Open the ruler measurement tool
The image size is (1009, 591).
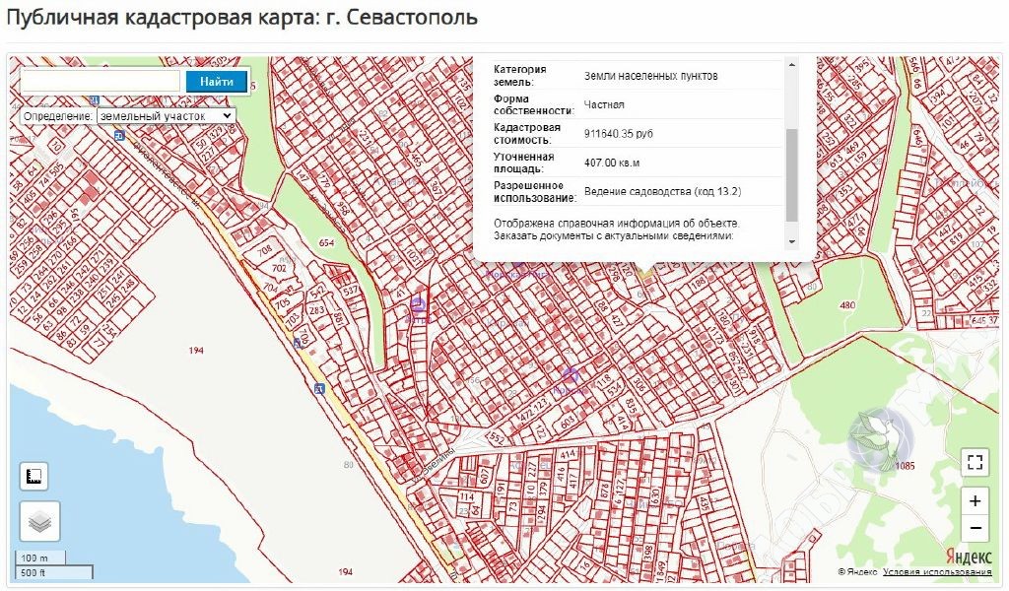(x=34, y=477)
